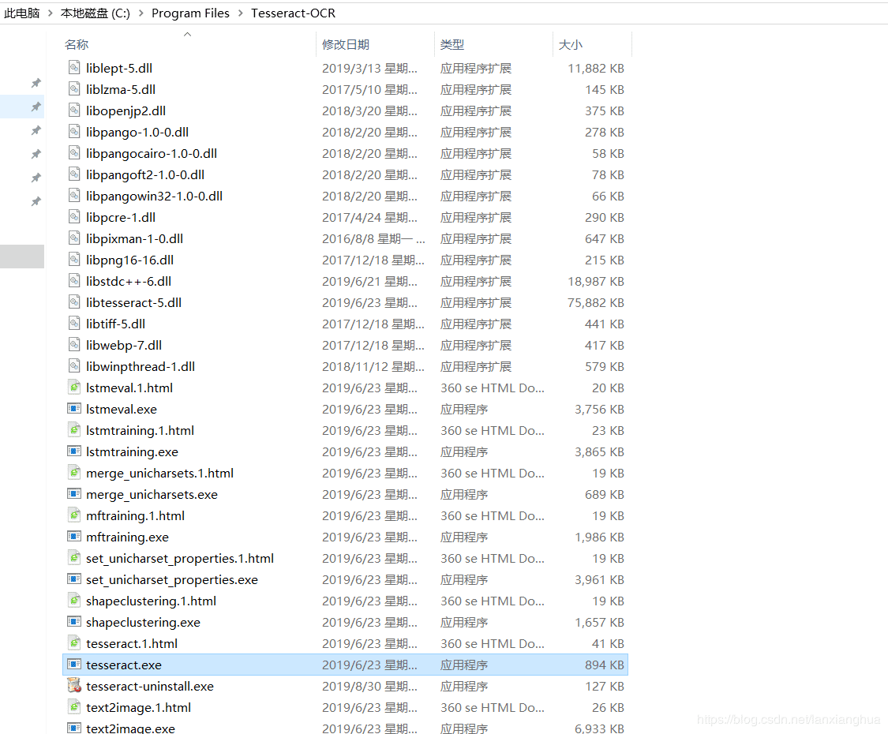Select file name libpangowin32-1.0-0.dll
Screen dimensions: 888x734
point(154,196)
